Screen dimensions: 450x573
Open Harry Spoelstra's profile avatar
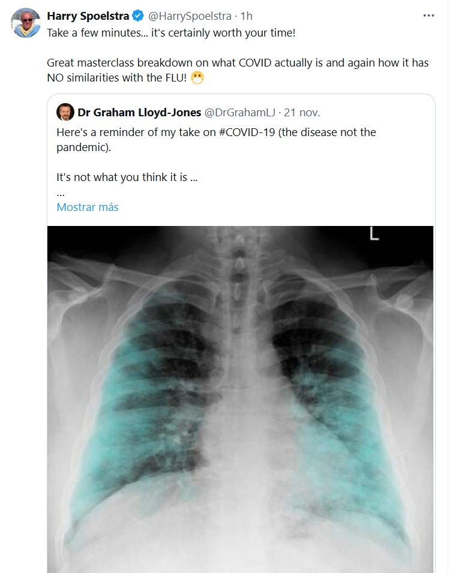[x=26, y=23]
